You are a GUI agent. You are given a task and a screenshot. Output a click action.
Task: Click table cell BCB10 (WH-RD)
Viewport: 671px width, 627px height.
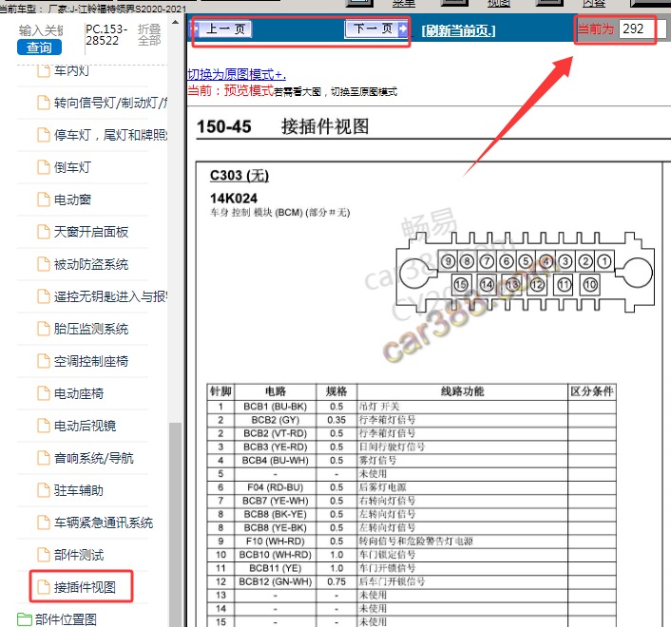(x=276, y=555)
